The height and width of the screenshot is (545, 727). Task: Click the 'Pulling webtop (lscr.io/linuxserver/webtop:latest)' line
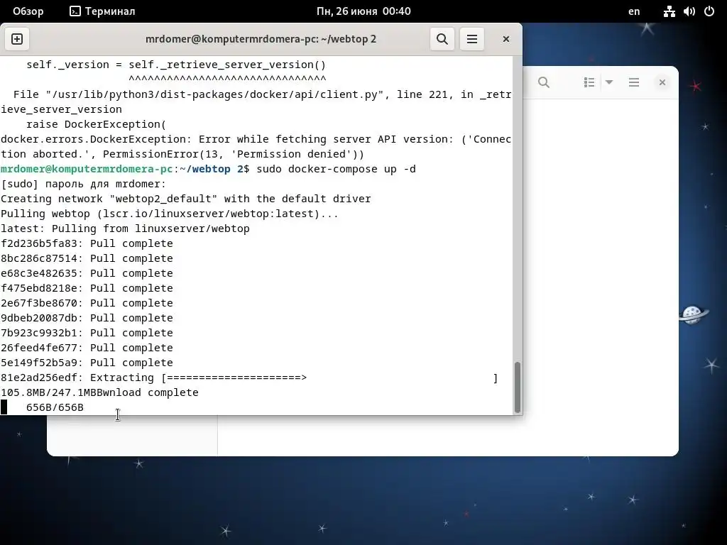point(170,214)
